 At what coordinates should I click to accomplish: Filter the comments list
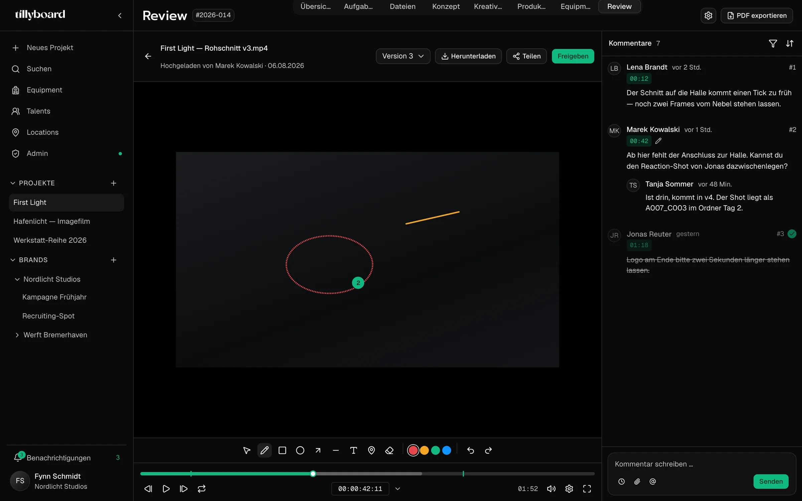(x=773, y=43)
